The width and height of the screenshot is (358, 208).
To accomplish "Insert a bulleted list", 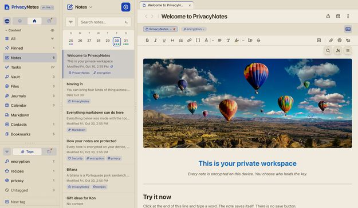I will (x=181, y=41).
